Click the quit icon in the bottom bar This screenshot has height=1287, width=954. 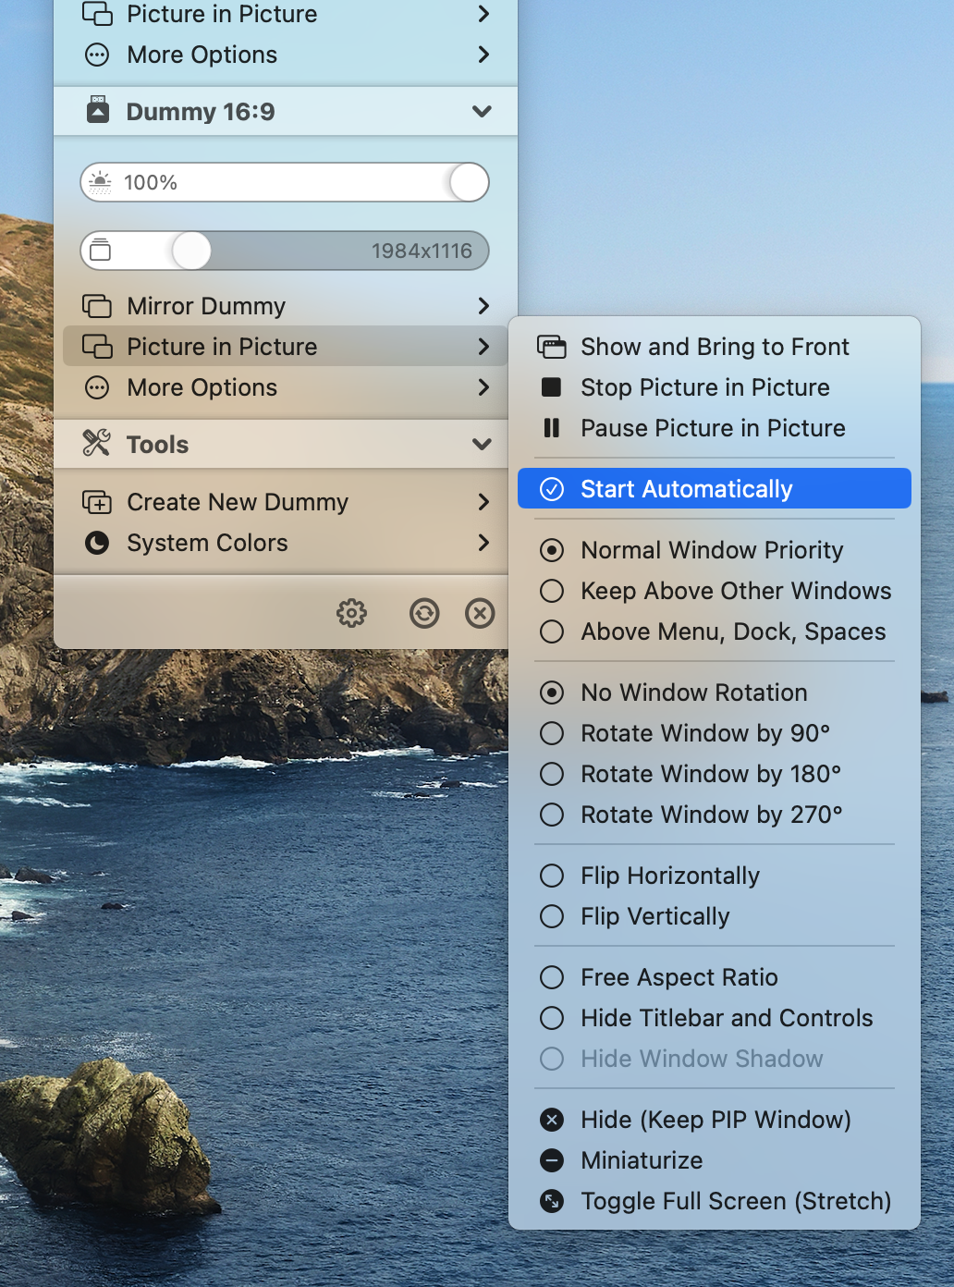(x=480, y=613)
